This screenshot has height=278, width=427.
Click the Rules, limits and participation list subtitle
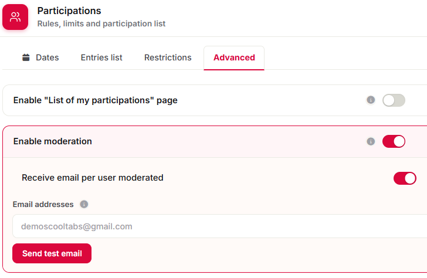(101, 23)
